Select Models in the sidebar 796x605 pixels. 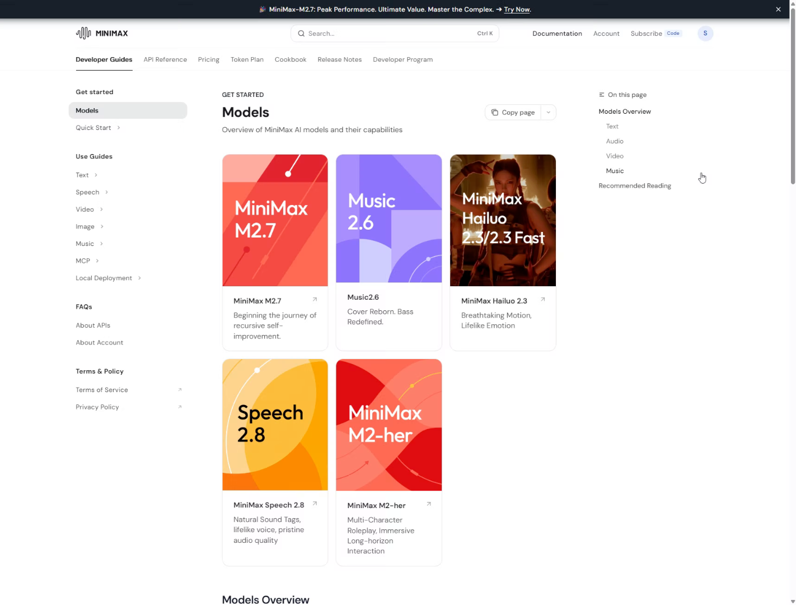(128, 110)
